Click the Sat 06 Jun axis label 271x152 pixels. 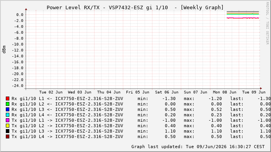(x=167, y=92)
